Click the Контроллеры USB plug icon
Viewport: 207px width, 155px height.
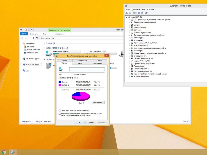point(132,45)
